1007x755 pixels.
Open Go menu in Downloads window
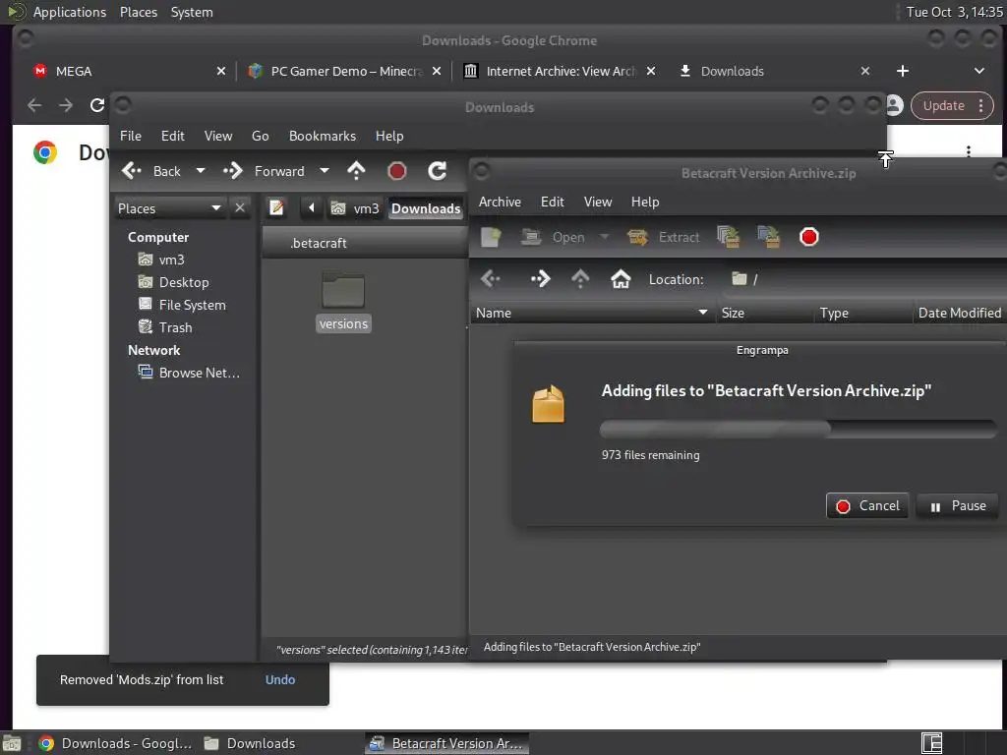(260, 136)
